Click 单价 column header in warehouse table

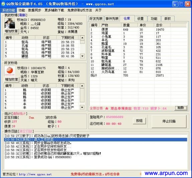146,25
